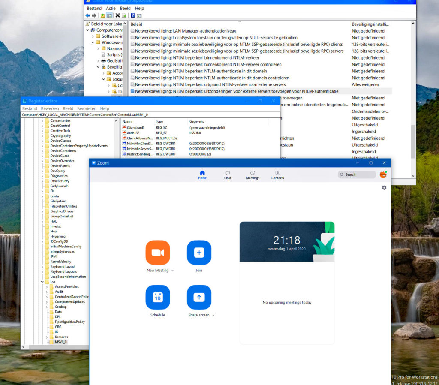Select the 'Alles weigeren' setting value

tap(365, 84)
